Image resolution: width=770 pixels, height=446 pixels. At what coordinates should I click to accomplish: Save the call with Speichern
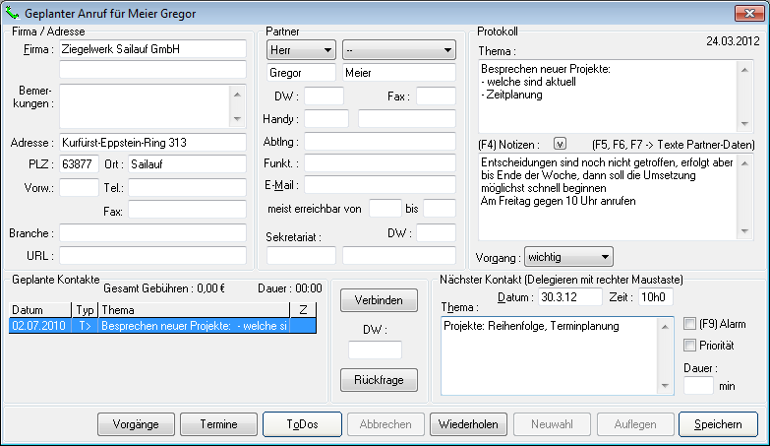point(718,424)
